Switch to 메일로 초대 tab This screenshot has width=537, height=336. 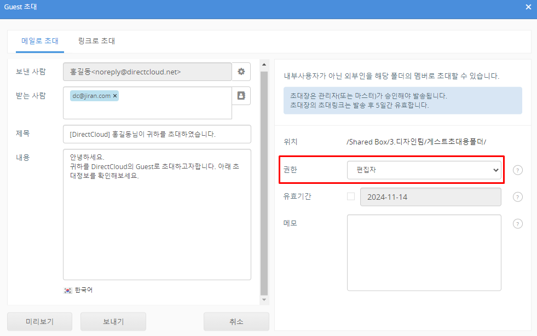tap(39, 41)
